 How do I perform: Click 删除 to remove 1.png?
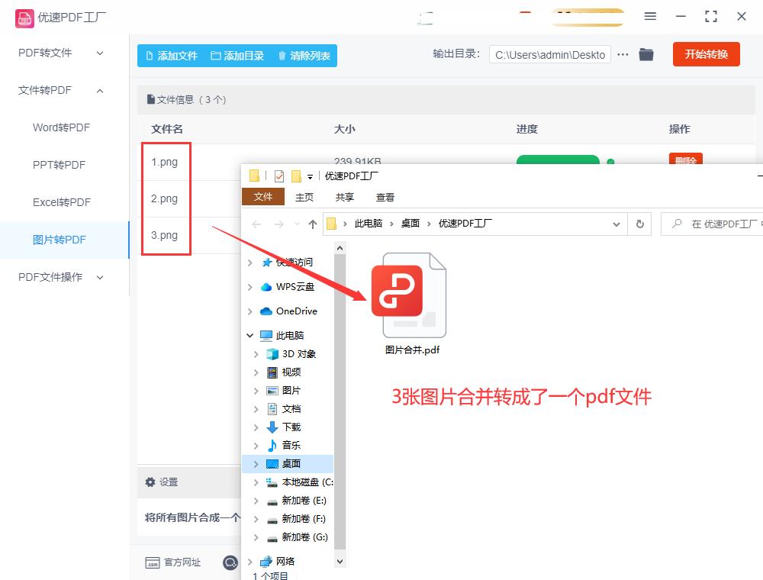point(685,161)
